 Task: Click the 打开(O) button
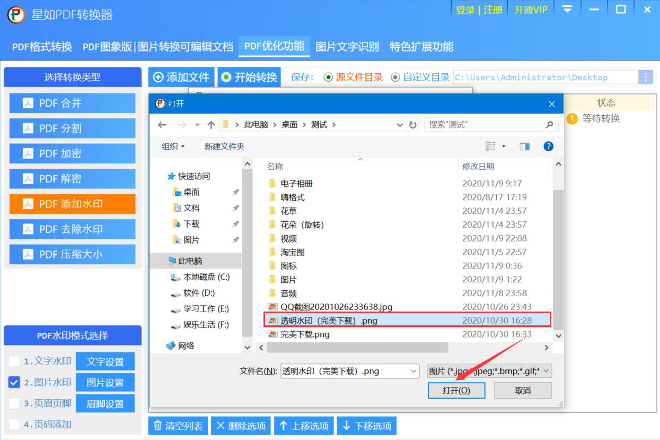pyautogui.click(x=456, y=391)
